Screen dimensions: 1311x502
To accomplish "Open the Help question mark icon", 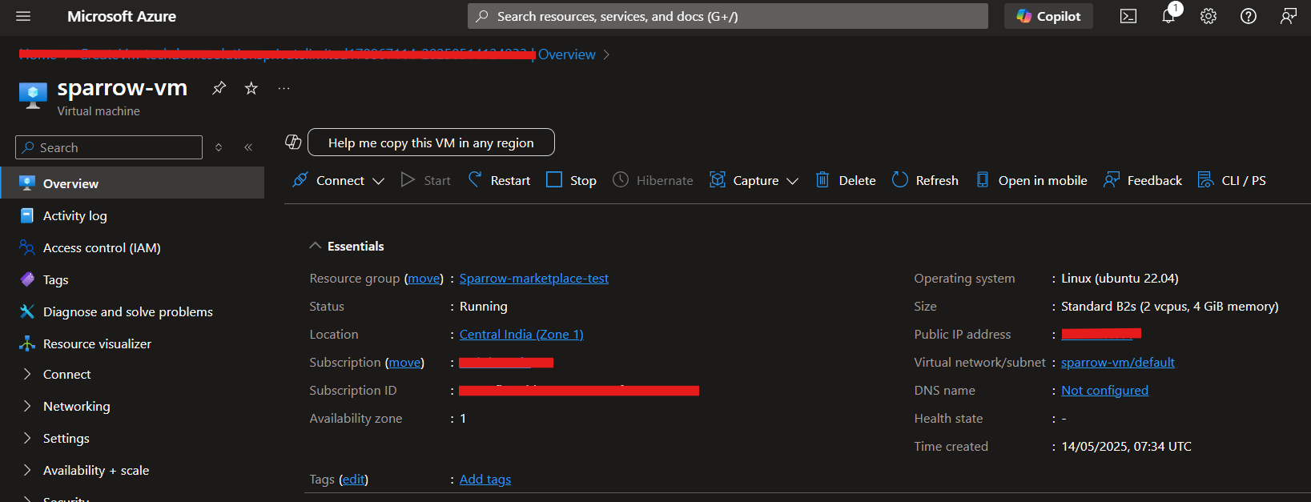I will (x=1249, y=16).
